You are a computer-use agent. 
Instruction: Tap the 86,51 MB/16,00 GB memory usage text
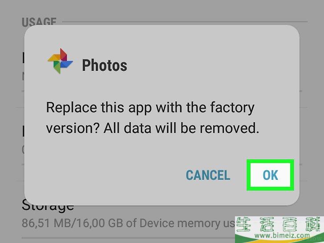[x=128, y=223]
